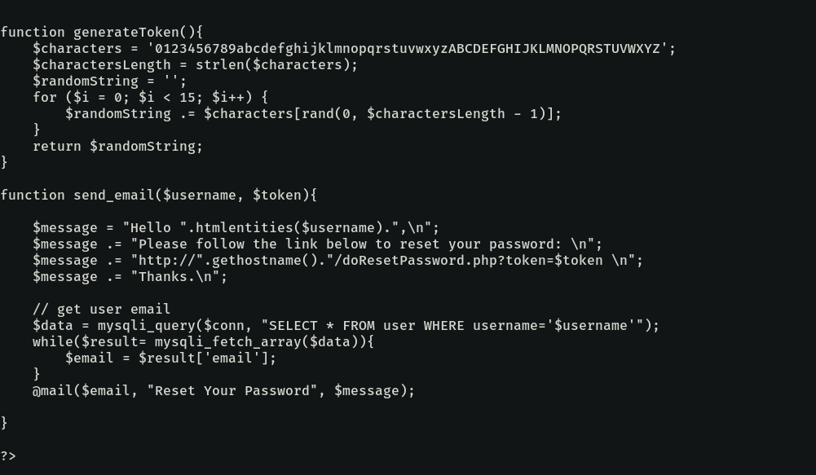This screenshot has width=816, height=475.
Task: Click the return $randomString statement
Action: [117, 147]
